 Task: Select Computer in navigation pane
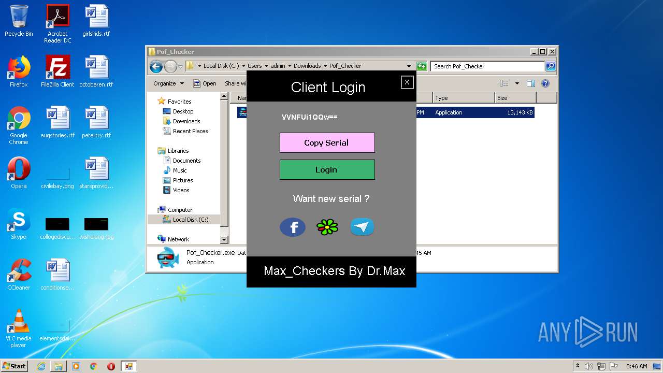coord(175,210)
